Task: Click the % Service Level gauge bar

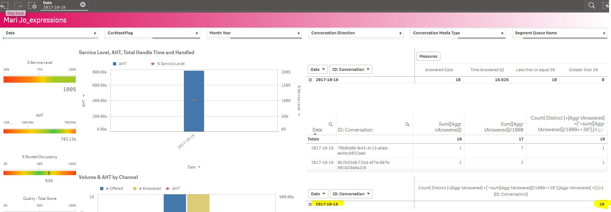Action: click(x=40, y=80)
